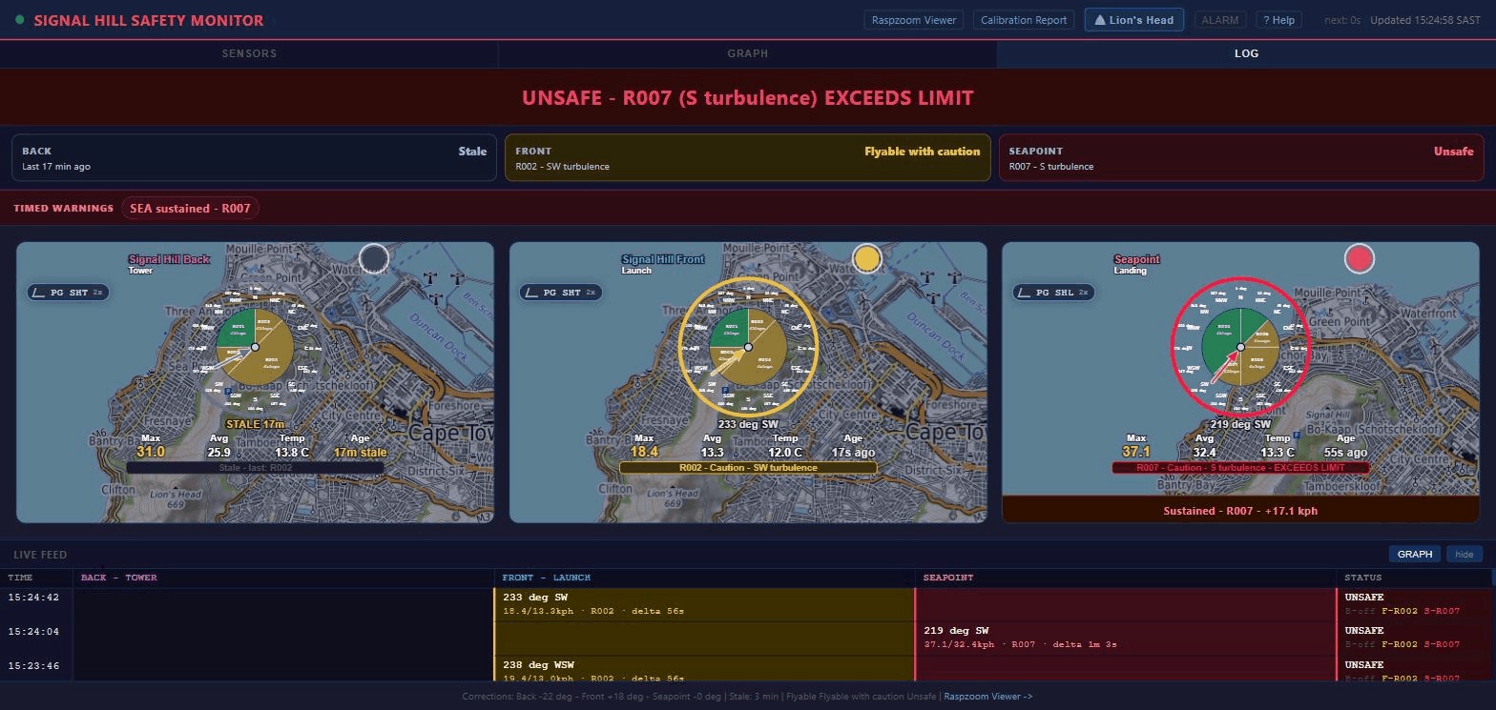The width and height of the screenshot is (1496, 710).
Task: Show the live feed GRAPH view
Action: click(x=1415, y=554)
